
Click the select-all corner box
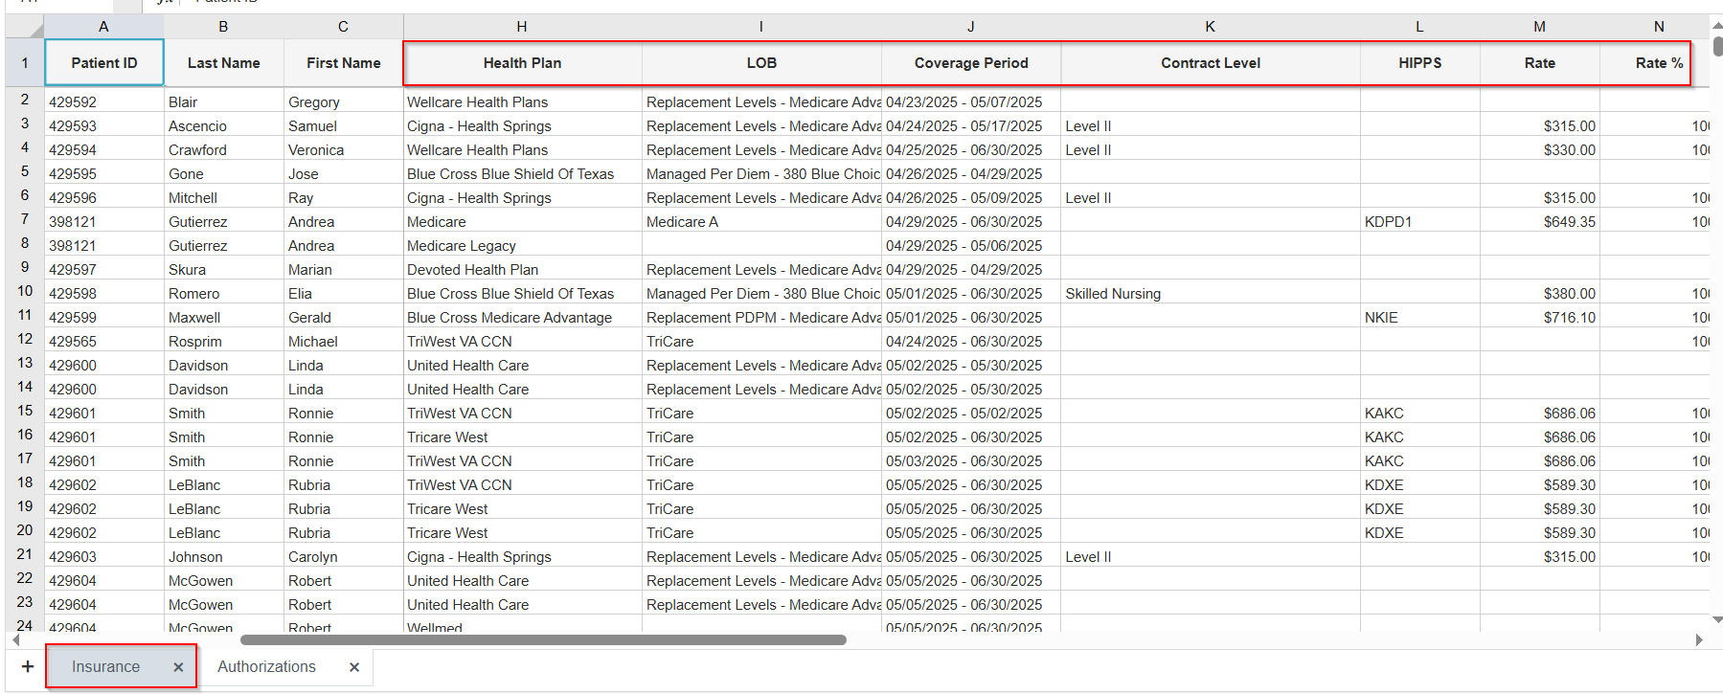[x=25, y=27]
